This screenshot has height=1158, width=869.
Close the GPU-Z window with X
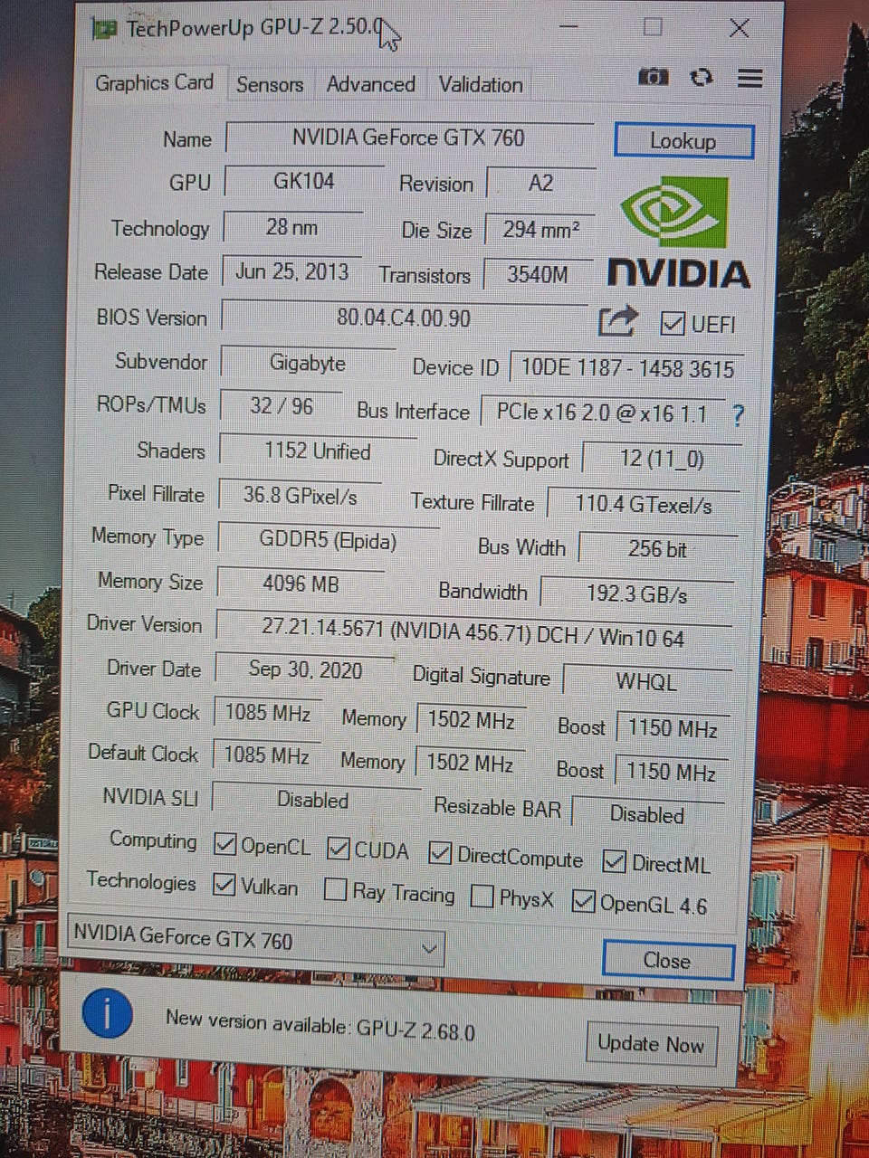(x=739, y=28)
